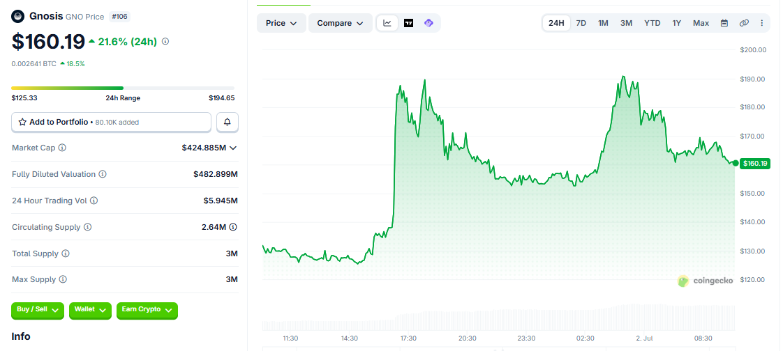Click the star icon in Add to Portfolio

click(x=22, y=122)
